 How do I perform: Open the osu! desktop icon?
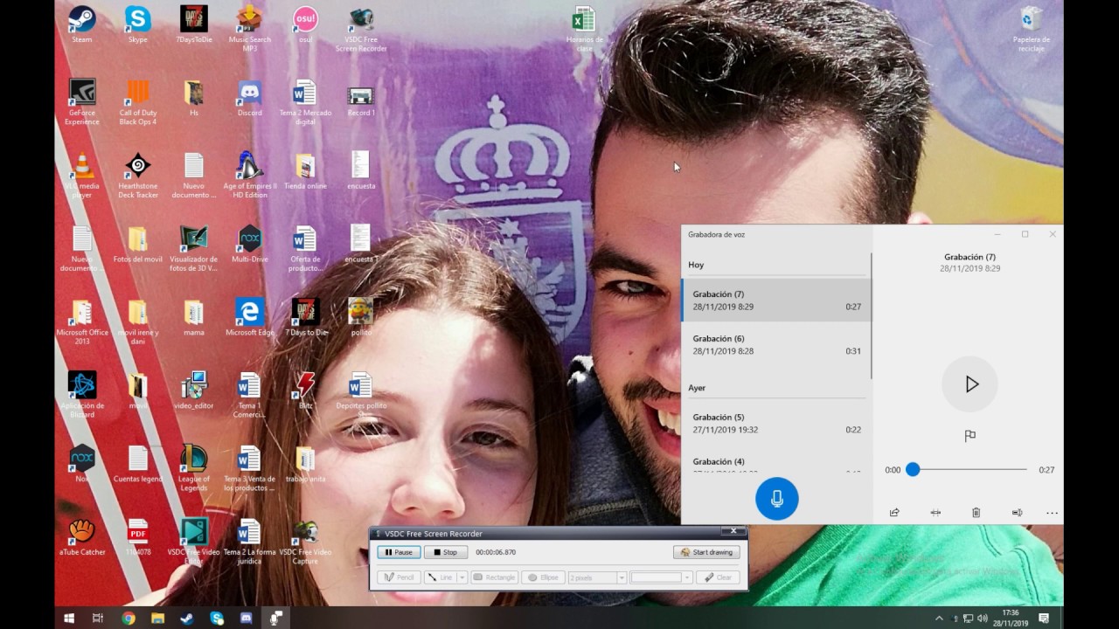point(305,24)
